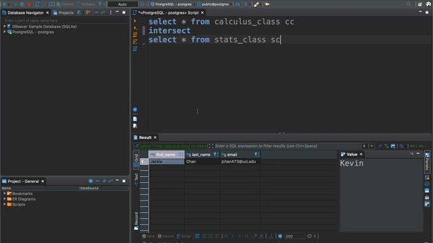Click the SQL filter expression field
Screen dimensions: 433x243
point(287,146)
